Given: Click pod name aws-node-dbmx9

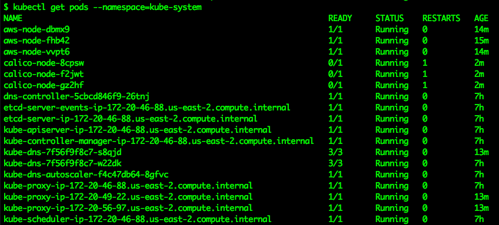Looking at the screenshot, I should click(x=36, y=29).
